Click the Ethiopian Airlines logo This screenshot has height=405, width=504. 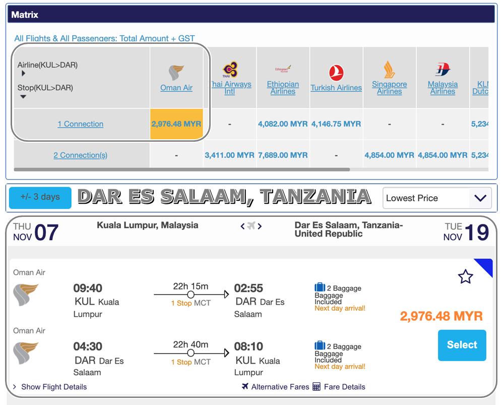tap(283, 69)
